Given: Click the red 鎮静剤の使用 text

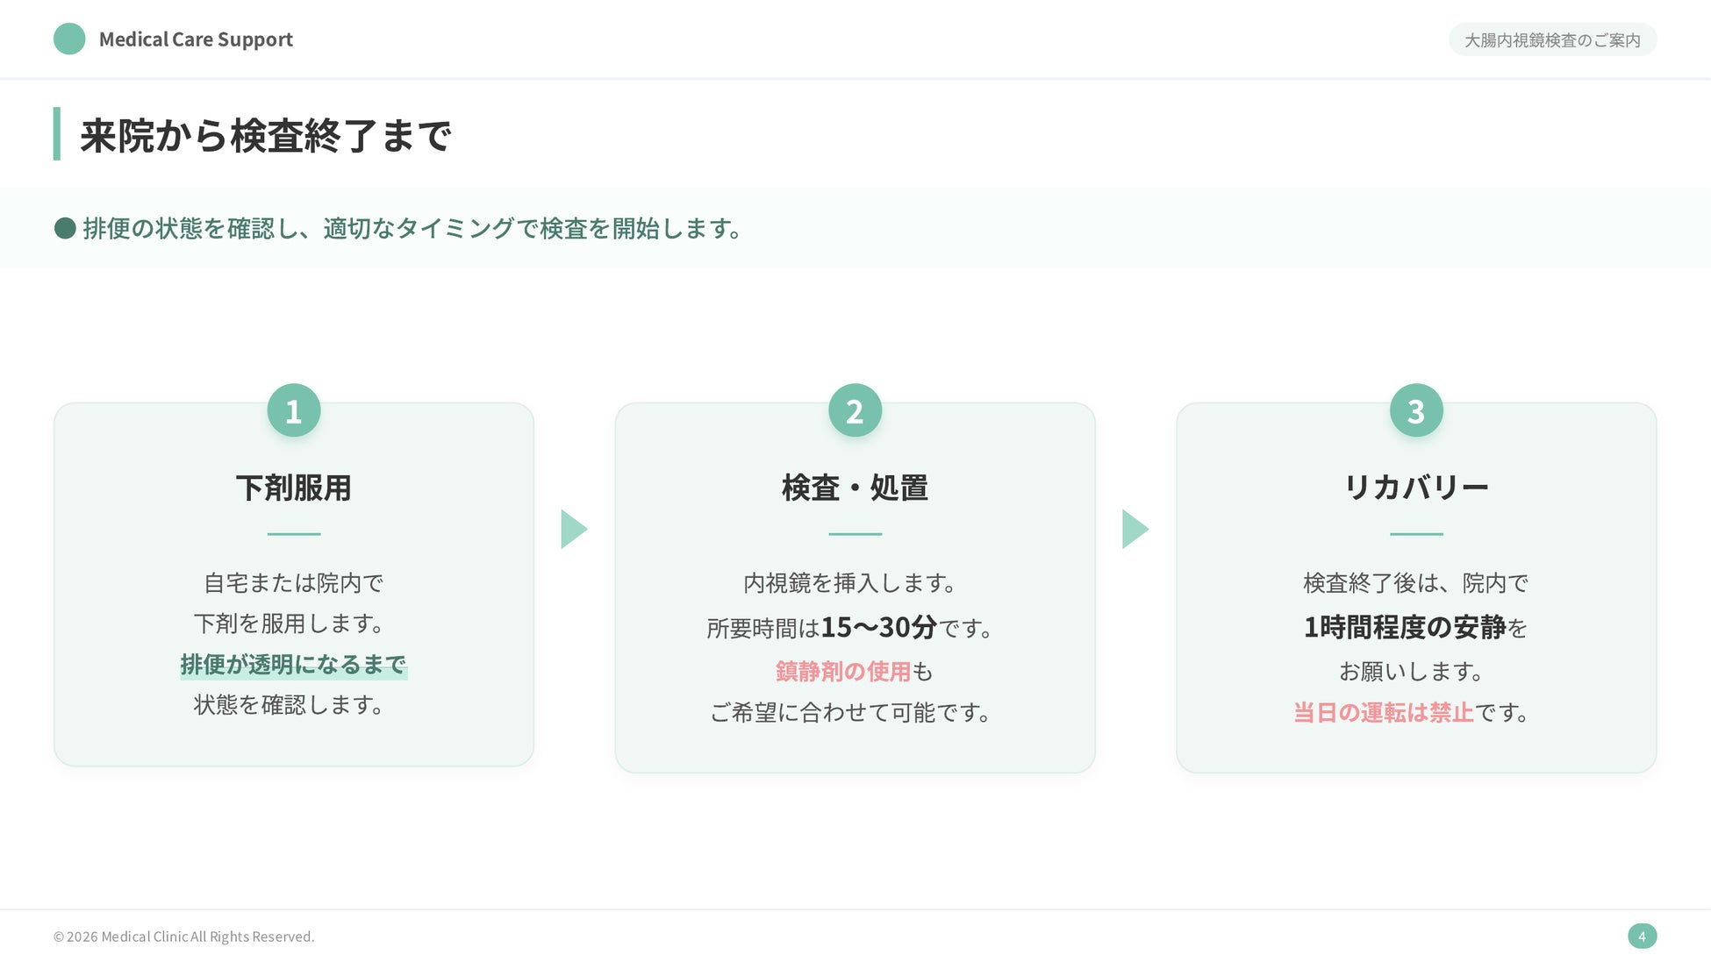Looking at the screenshot, I should (843, 671).
